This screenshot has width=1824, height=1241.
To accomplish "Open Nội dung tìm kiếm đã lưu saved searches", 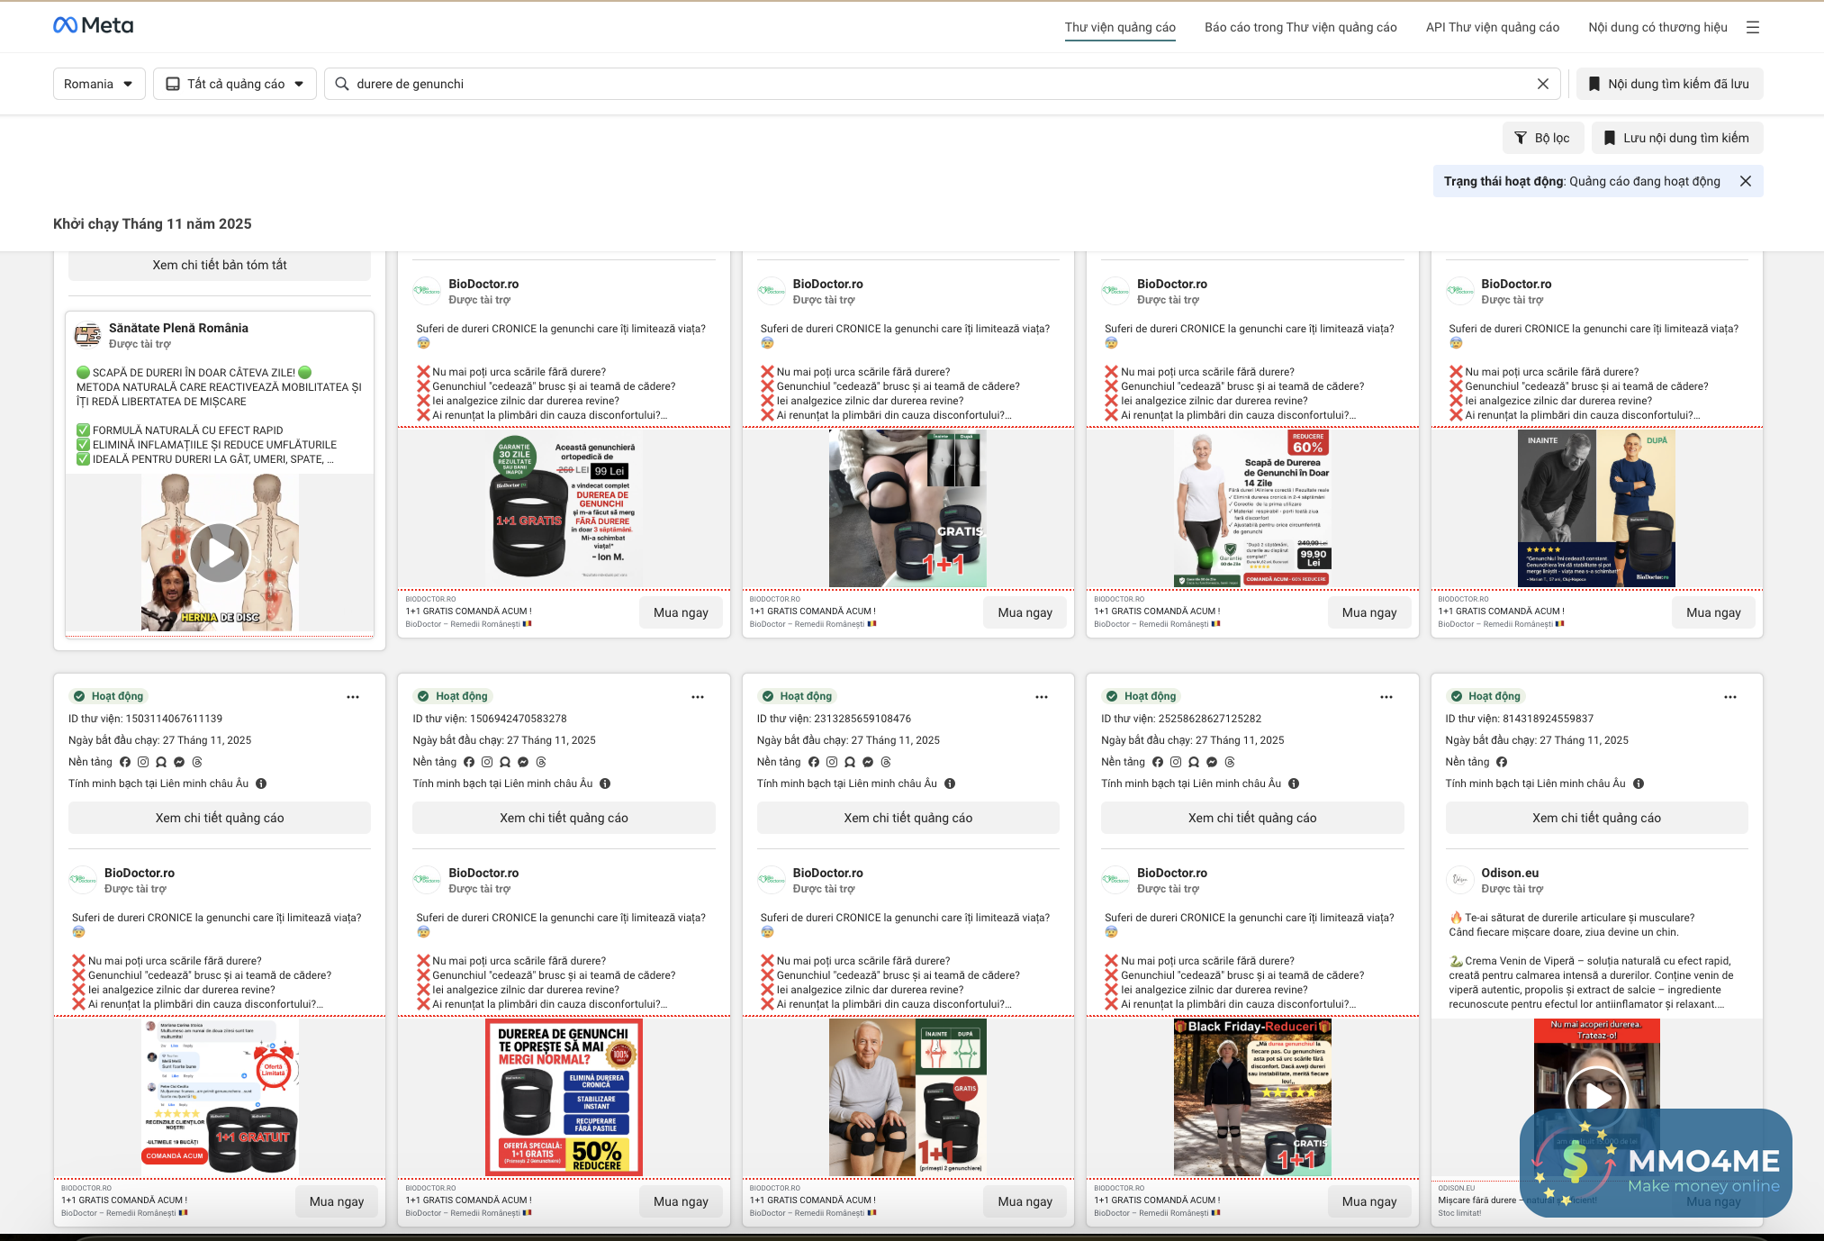I will point(1669,84).
